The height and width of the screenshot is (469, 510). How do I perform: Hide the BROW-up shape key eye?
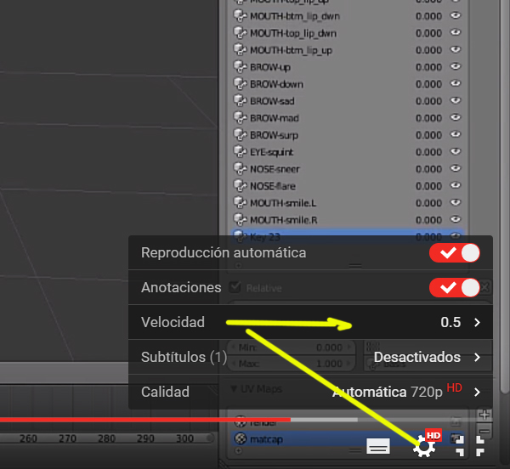point(456,66)
